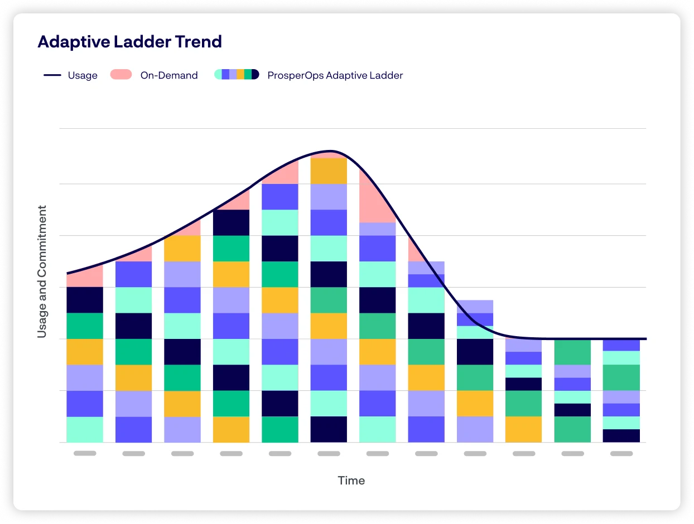Click the multicolor ProsperOps Adaptive Ladder legend swatch
The image size is (694, 524).
(x=237, y=75)
